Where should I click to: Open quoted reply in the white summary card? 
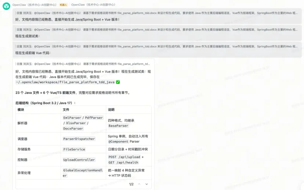coord(83,64)
